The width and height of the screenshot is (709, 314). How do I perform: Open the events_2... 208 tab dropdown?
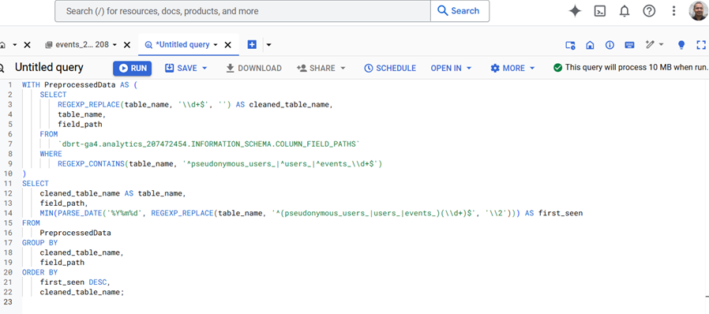point(114,45)
